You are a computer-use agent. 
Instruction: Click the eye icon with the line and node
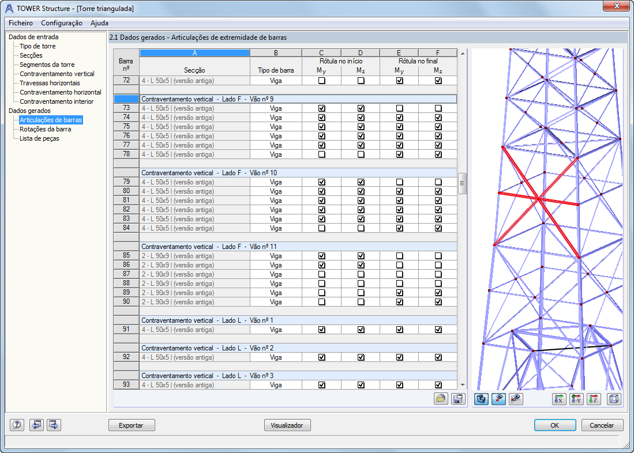(516, 399)
